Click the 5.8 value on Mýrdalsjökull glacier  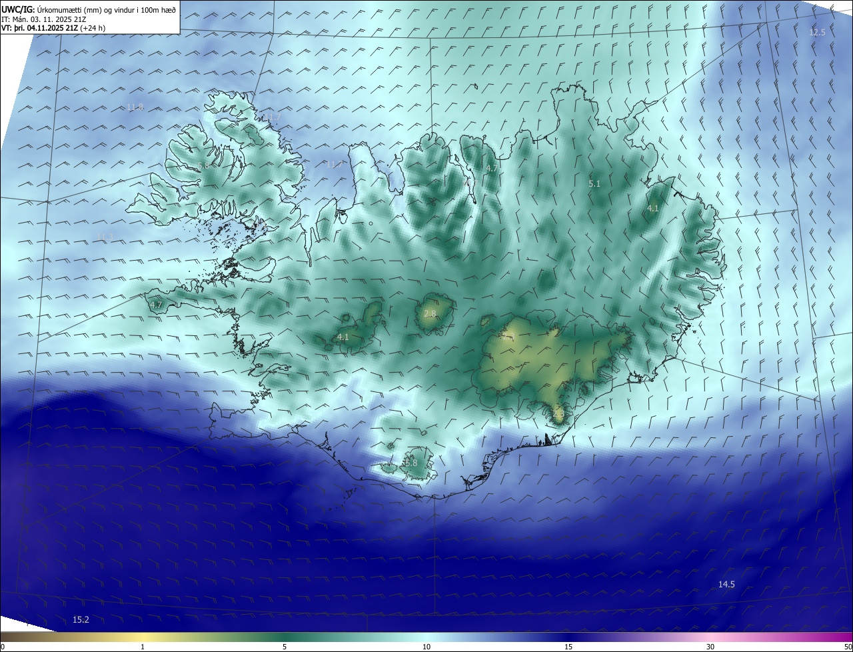coord(411,463)
